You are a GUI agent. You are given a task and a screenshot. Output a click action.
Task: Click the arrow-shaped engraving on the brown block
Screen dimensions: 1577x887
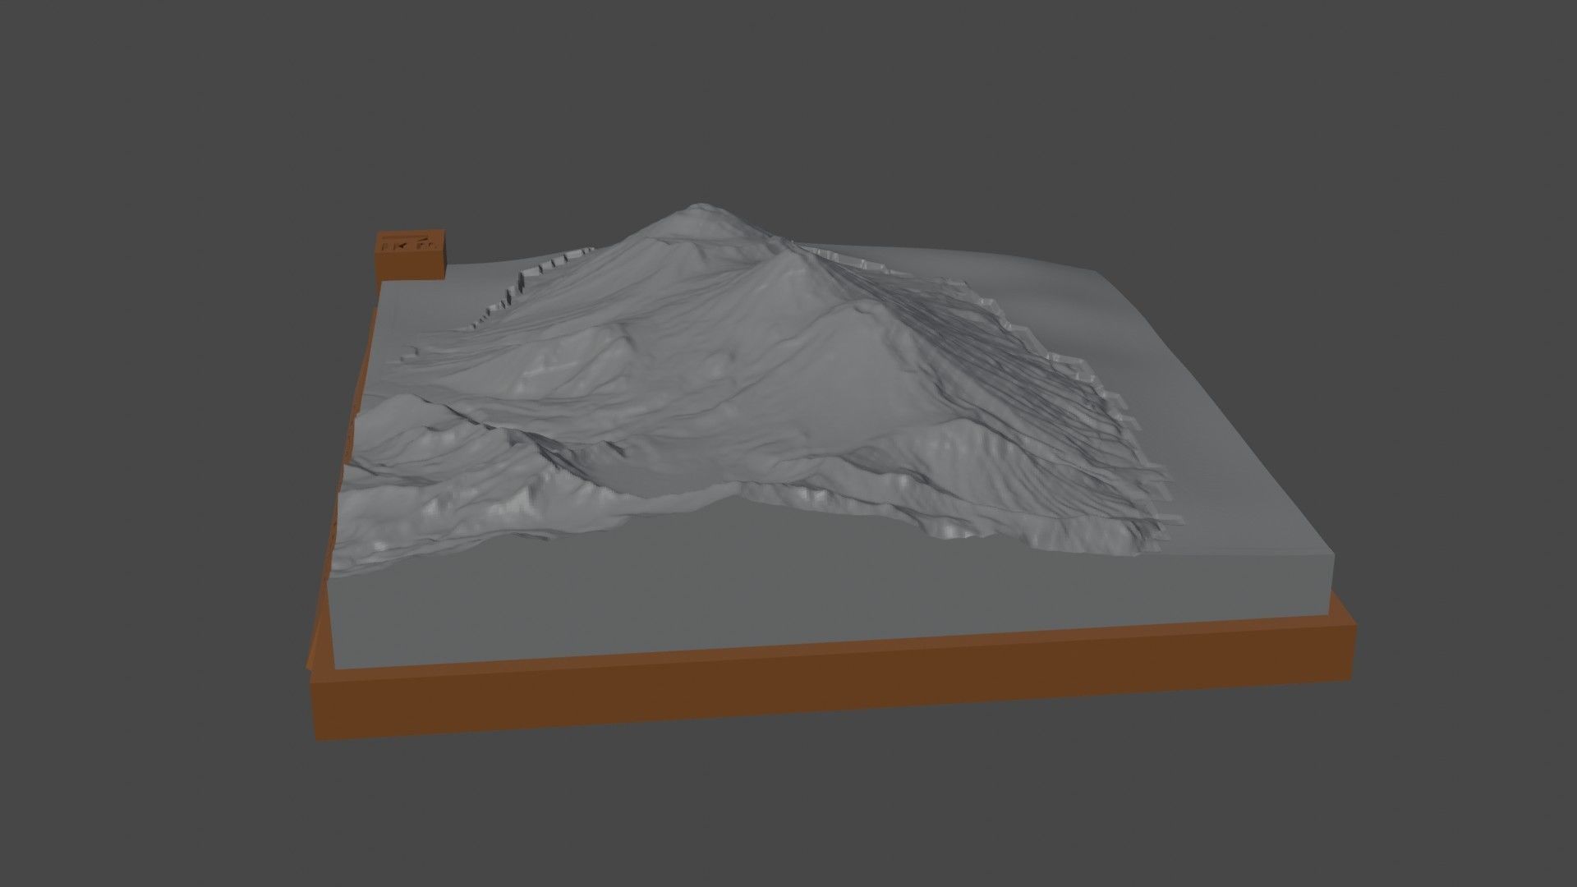[x=402, y=245]
